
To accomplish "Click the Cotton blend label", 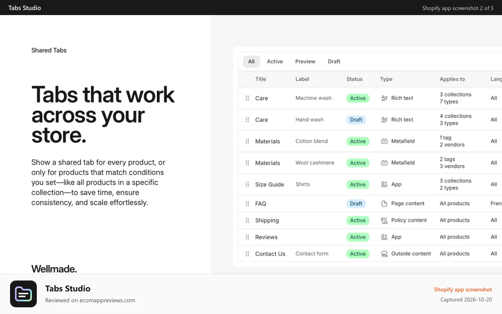I will point(312,141).
